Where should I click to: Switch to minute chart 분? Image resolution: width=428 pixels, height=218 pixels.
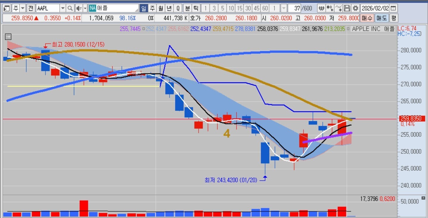(188, 8)
